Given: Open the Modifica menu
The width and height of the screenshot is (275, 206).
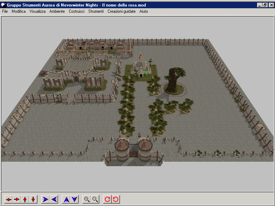Looking at the screenshot, I should [19, 11].
